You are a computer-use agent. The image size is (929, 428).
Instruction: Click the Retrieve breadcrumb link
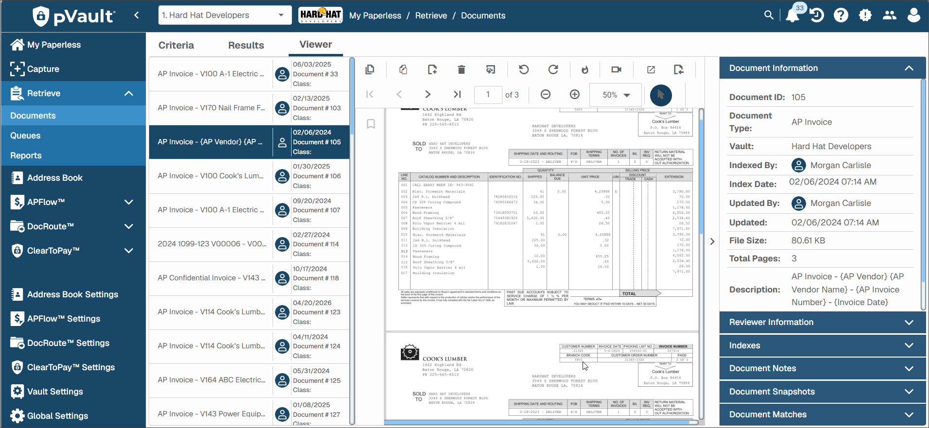click(431, 16)
